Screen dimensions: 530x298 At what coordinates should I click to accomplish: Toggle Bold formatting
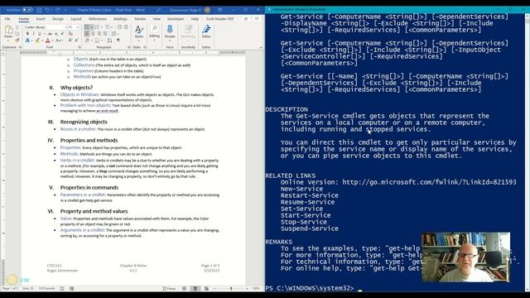[27, 33]
